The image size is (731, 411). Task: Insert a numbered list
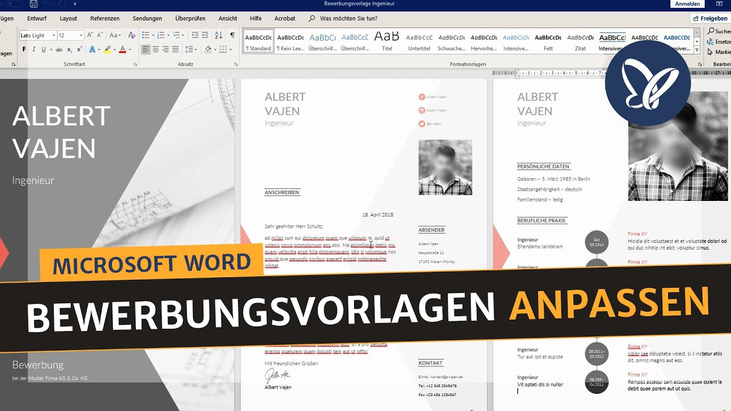point(160,35)
